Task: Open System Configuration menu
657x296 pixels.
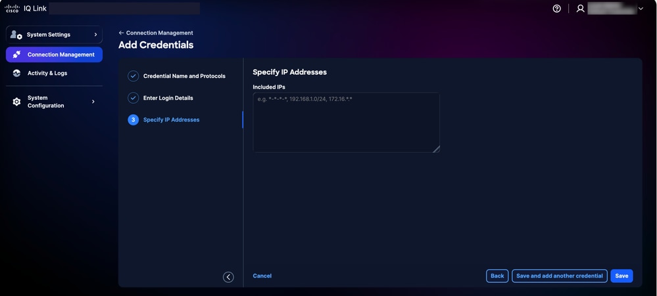Action: point(54,102)
